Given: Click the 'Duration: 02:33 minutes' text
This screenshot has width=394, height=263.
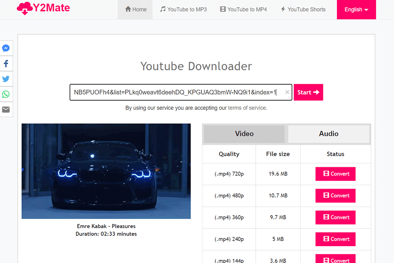Looking at the screenshot, I should (x=106, y=234).
